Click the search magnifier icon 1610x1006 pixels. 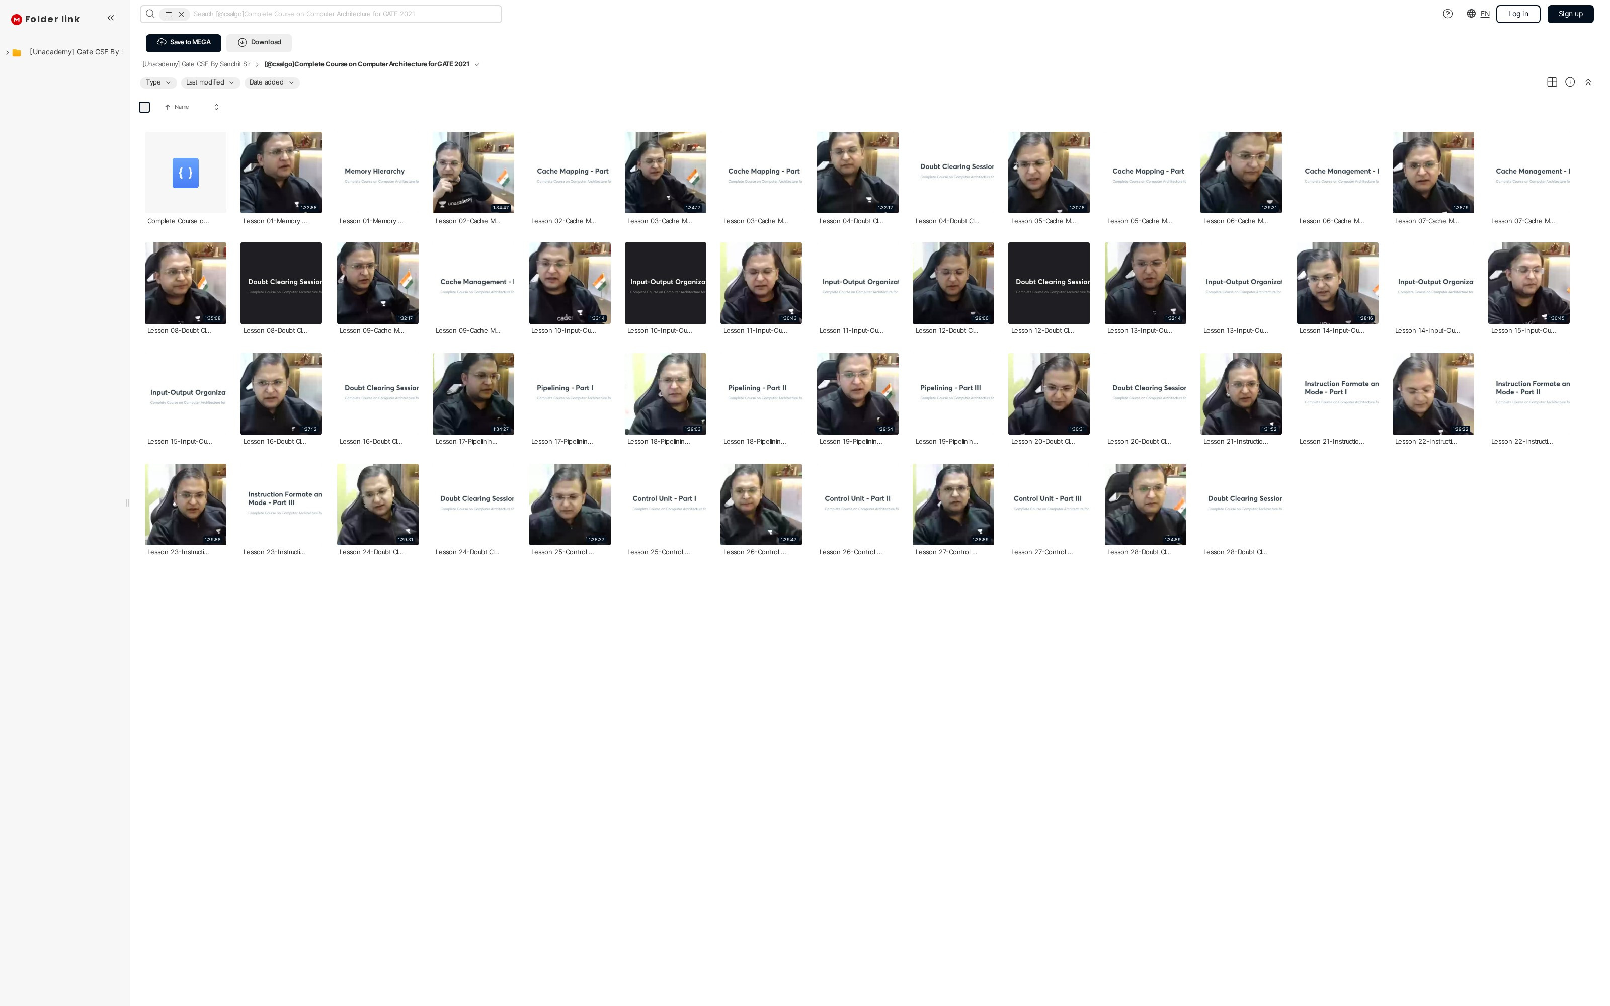click(150, 14)
